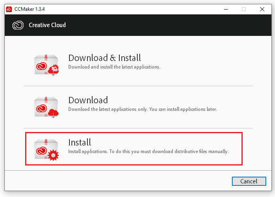Click "Install applications. To do this" description
275x197 pixels.
coord(148,152)
